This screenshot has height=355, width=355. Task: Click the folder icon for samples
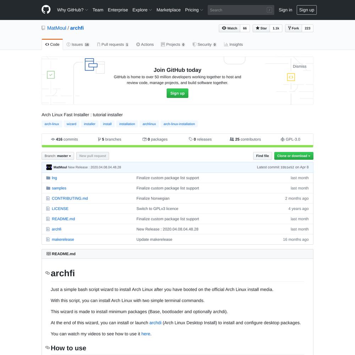tap(48, 188)
